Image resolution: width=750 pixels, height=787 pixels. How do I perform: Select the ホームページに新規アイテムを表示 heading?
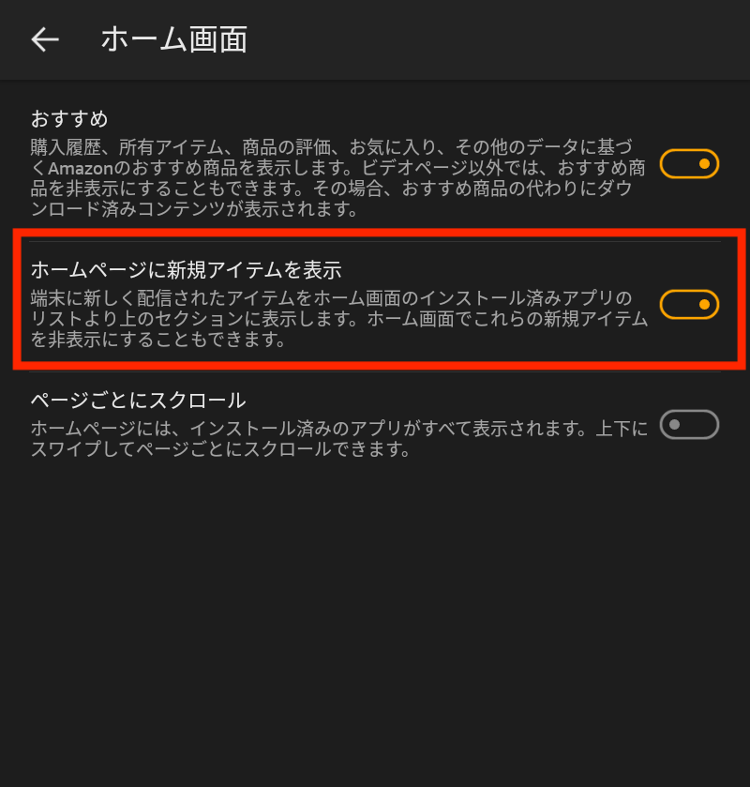click(x=187, y=270)
